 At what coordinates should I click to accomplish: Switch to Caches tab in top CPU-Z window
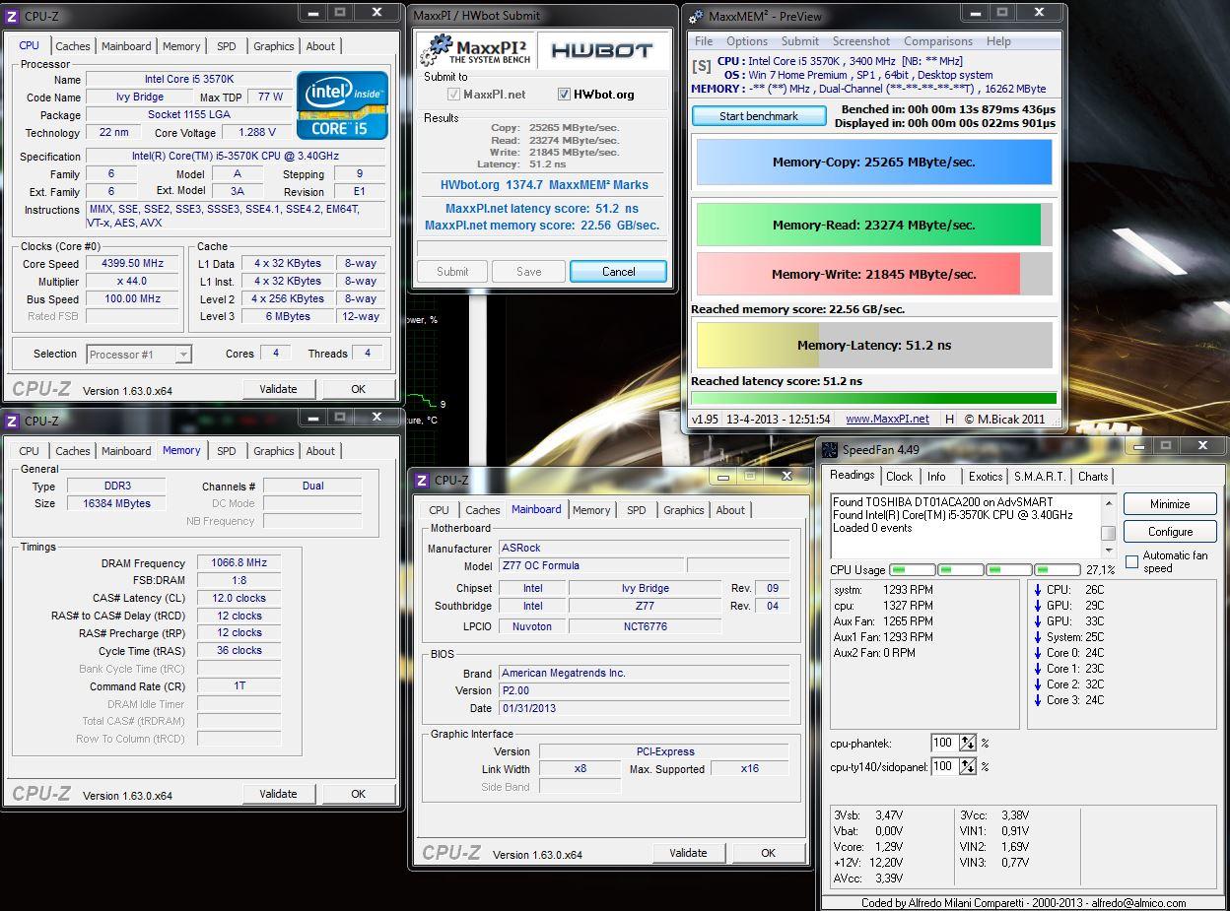coord(73,46)
